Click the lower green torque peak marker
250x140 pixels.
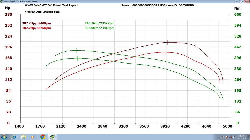[78, 58]
